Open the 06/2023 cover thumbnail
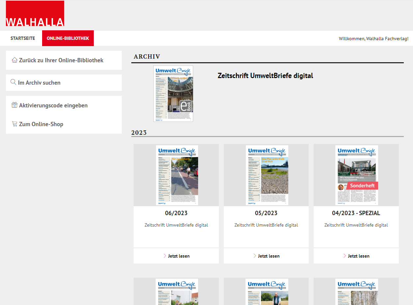The height and width of the screenshot is (305, 413). 177,175
